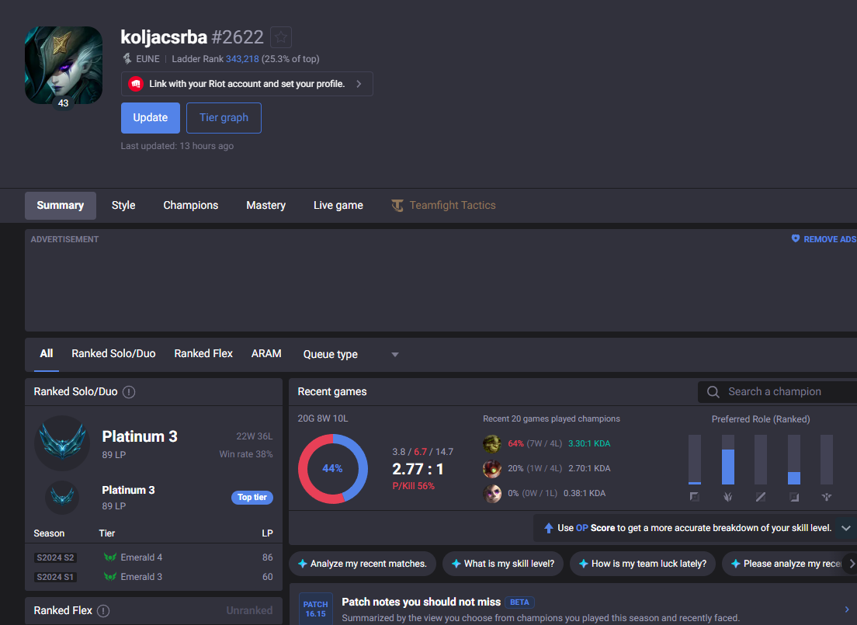The width and height of the screenshot is (857, 625).
Task: Click the Teamfight Tactics logo icon
Action: 397,205
